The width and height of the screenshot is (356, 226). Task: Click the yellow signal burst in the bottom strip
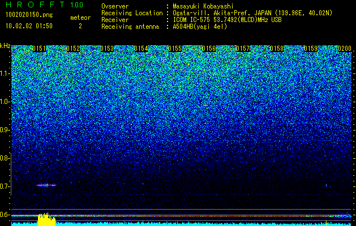(46, 219)
